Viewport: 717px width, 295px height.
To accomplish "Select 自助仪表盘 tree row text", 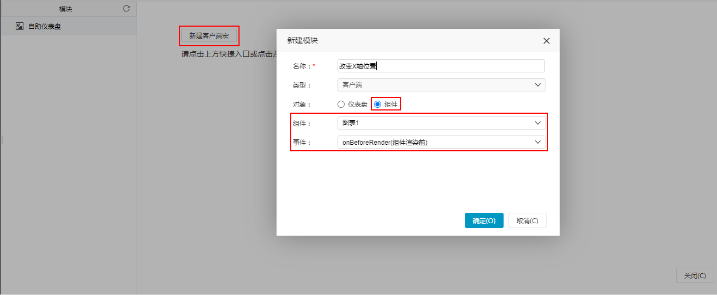I will click(45, 26).
